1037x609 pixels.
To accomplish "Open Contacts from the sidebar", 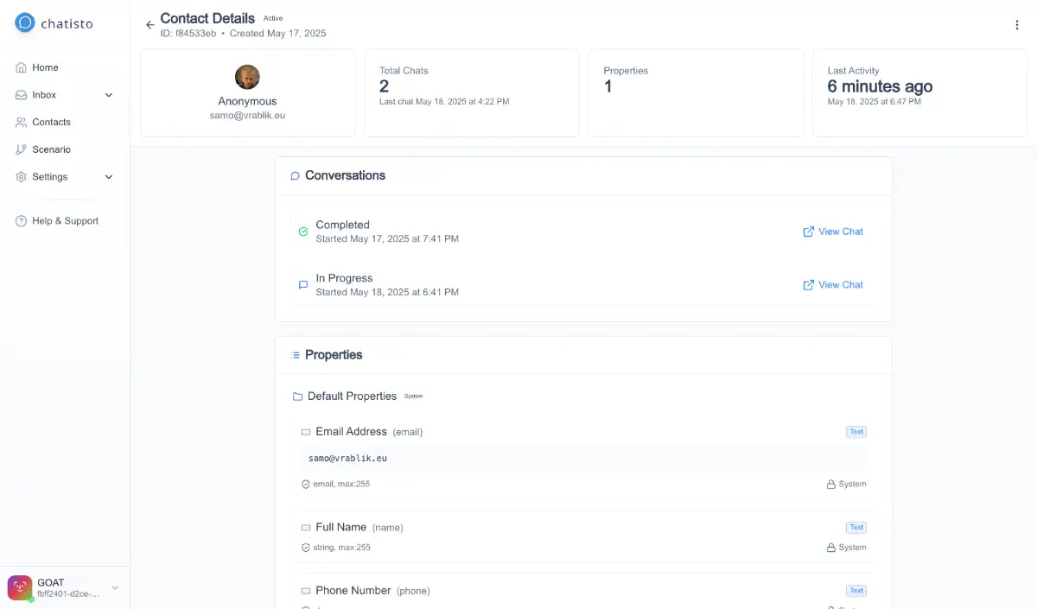I will pos(51,123).
